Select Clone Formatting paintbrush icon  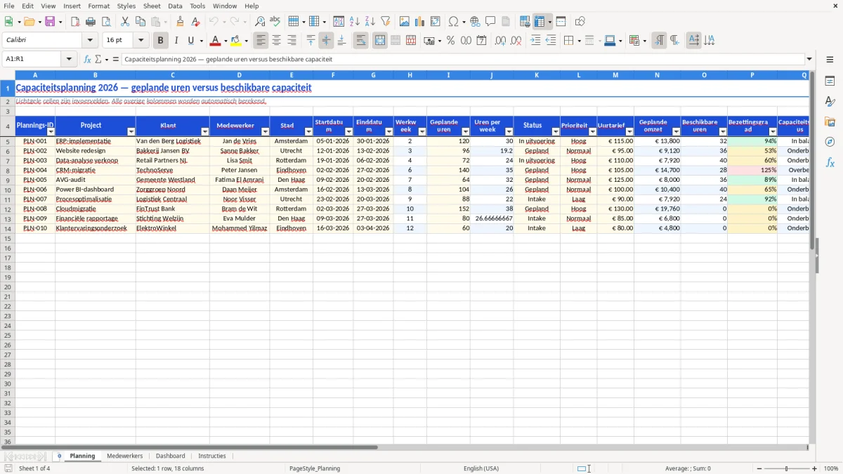(x=180, y=22)
